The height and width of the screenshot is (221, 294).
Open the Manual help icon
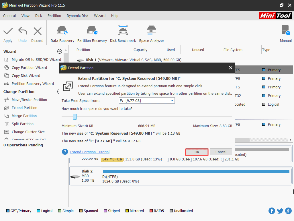pyautogui.click(x=286, y=30)
